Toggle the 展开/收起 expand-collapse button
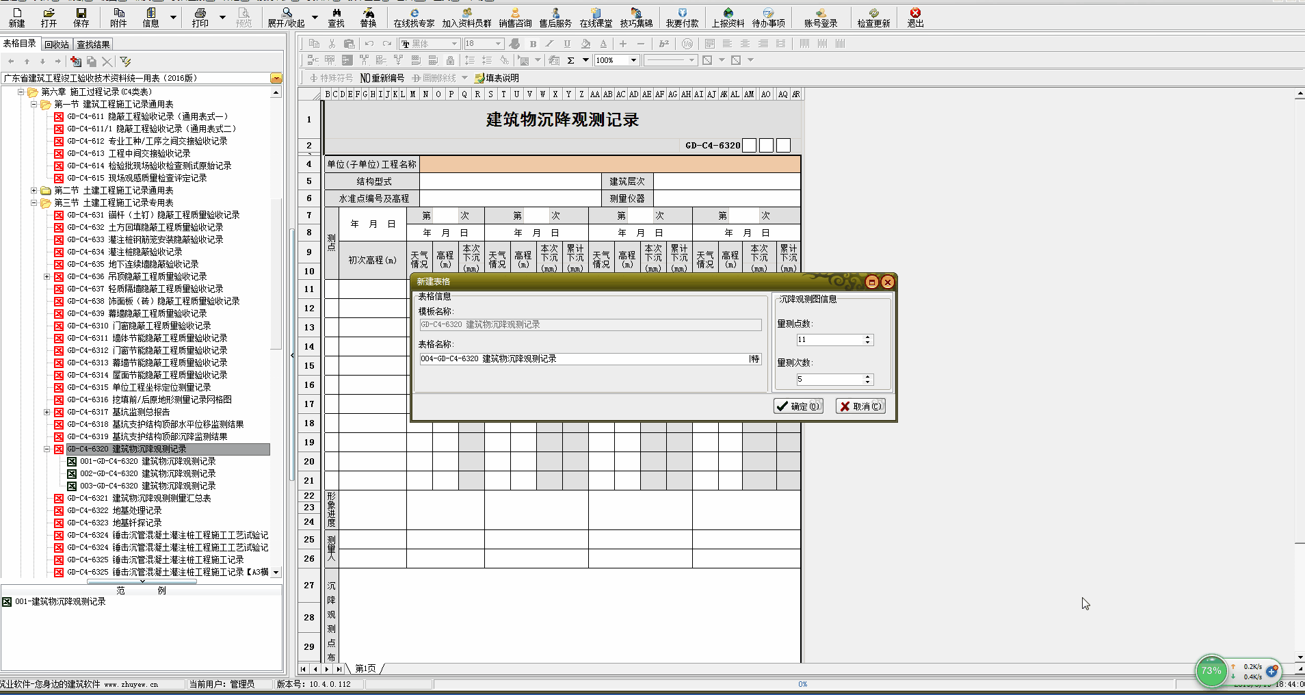Screen dimensions: 1305x695 tap(286, 17)
